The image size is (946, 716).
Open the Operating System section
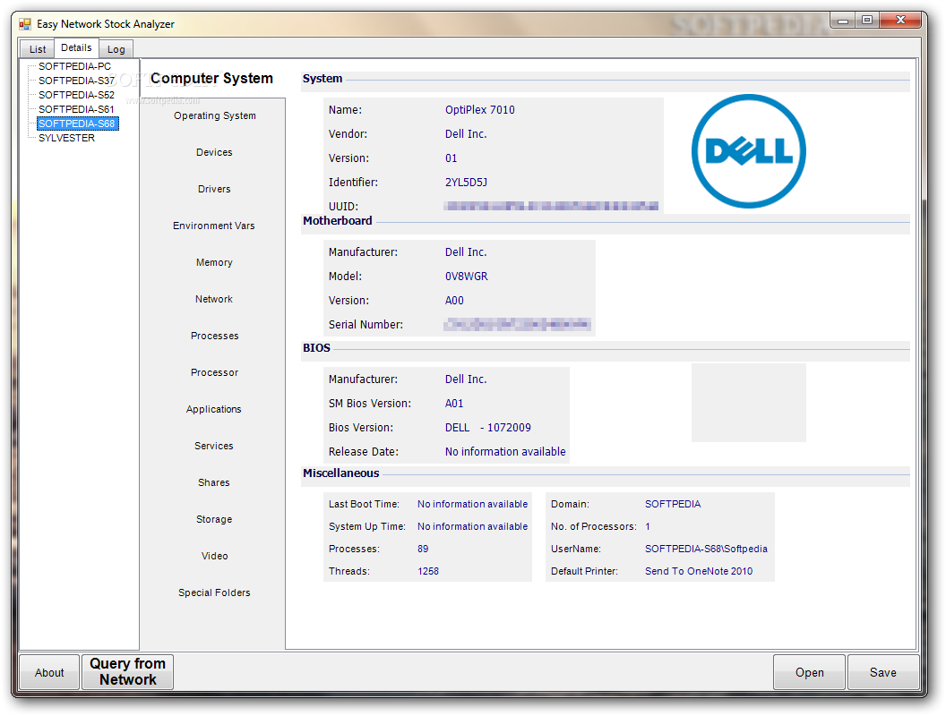(x=215, y=115)
